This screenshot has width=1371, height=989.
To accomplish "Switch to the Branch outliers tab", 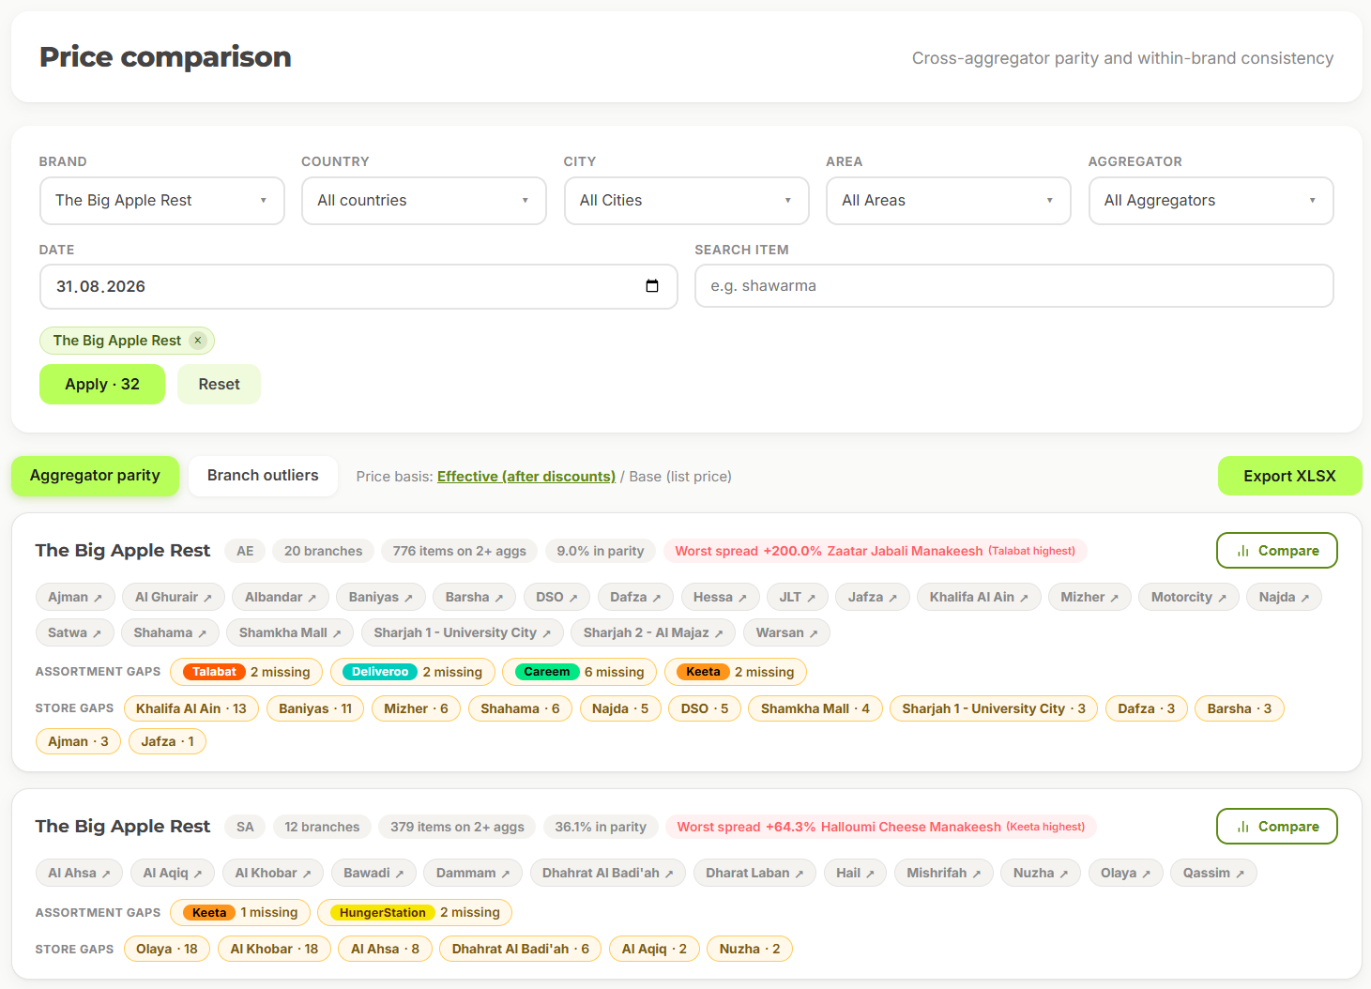I will pyautogui.click(x=263, y=476).
